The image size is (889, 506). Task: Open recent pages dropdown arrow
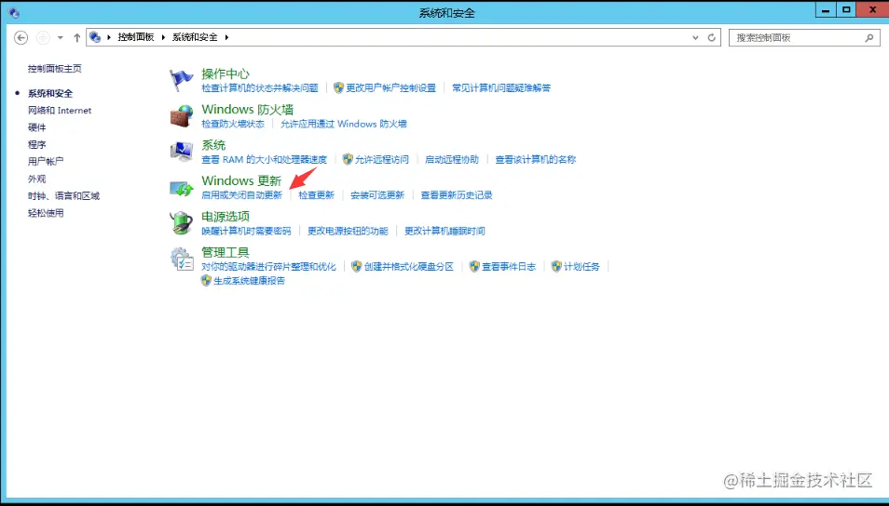(60, 38)
